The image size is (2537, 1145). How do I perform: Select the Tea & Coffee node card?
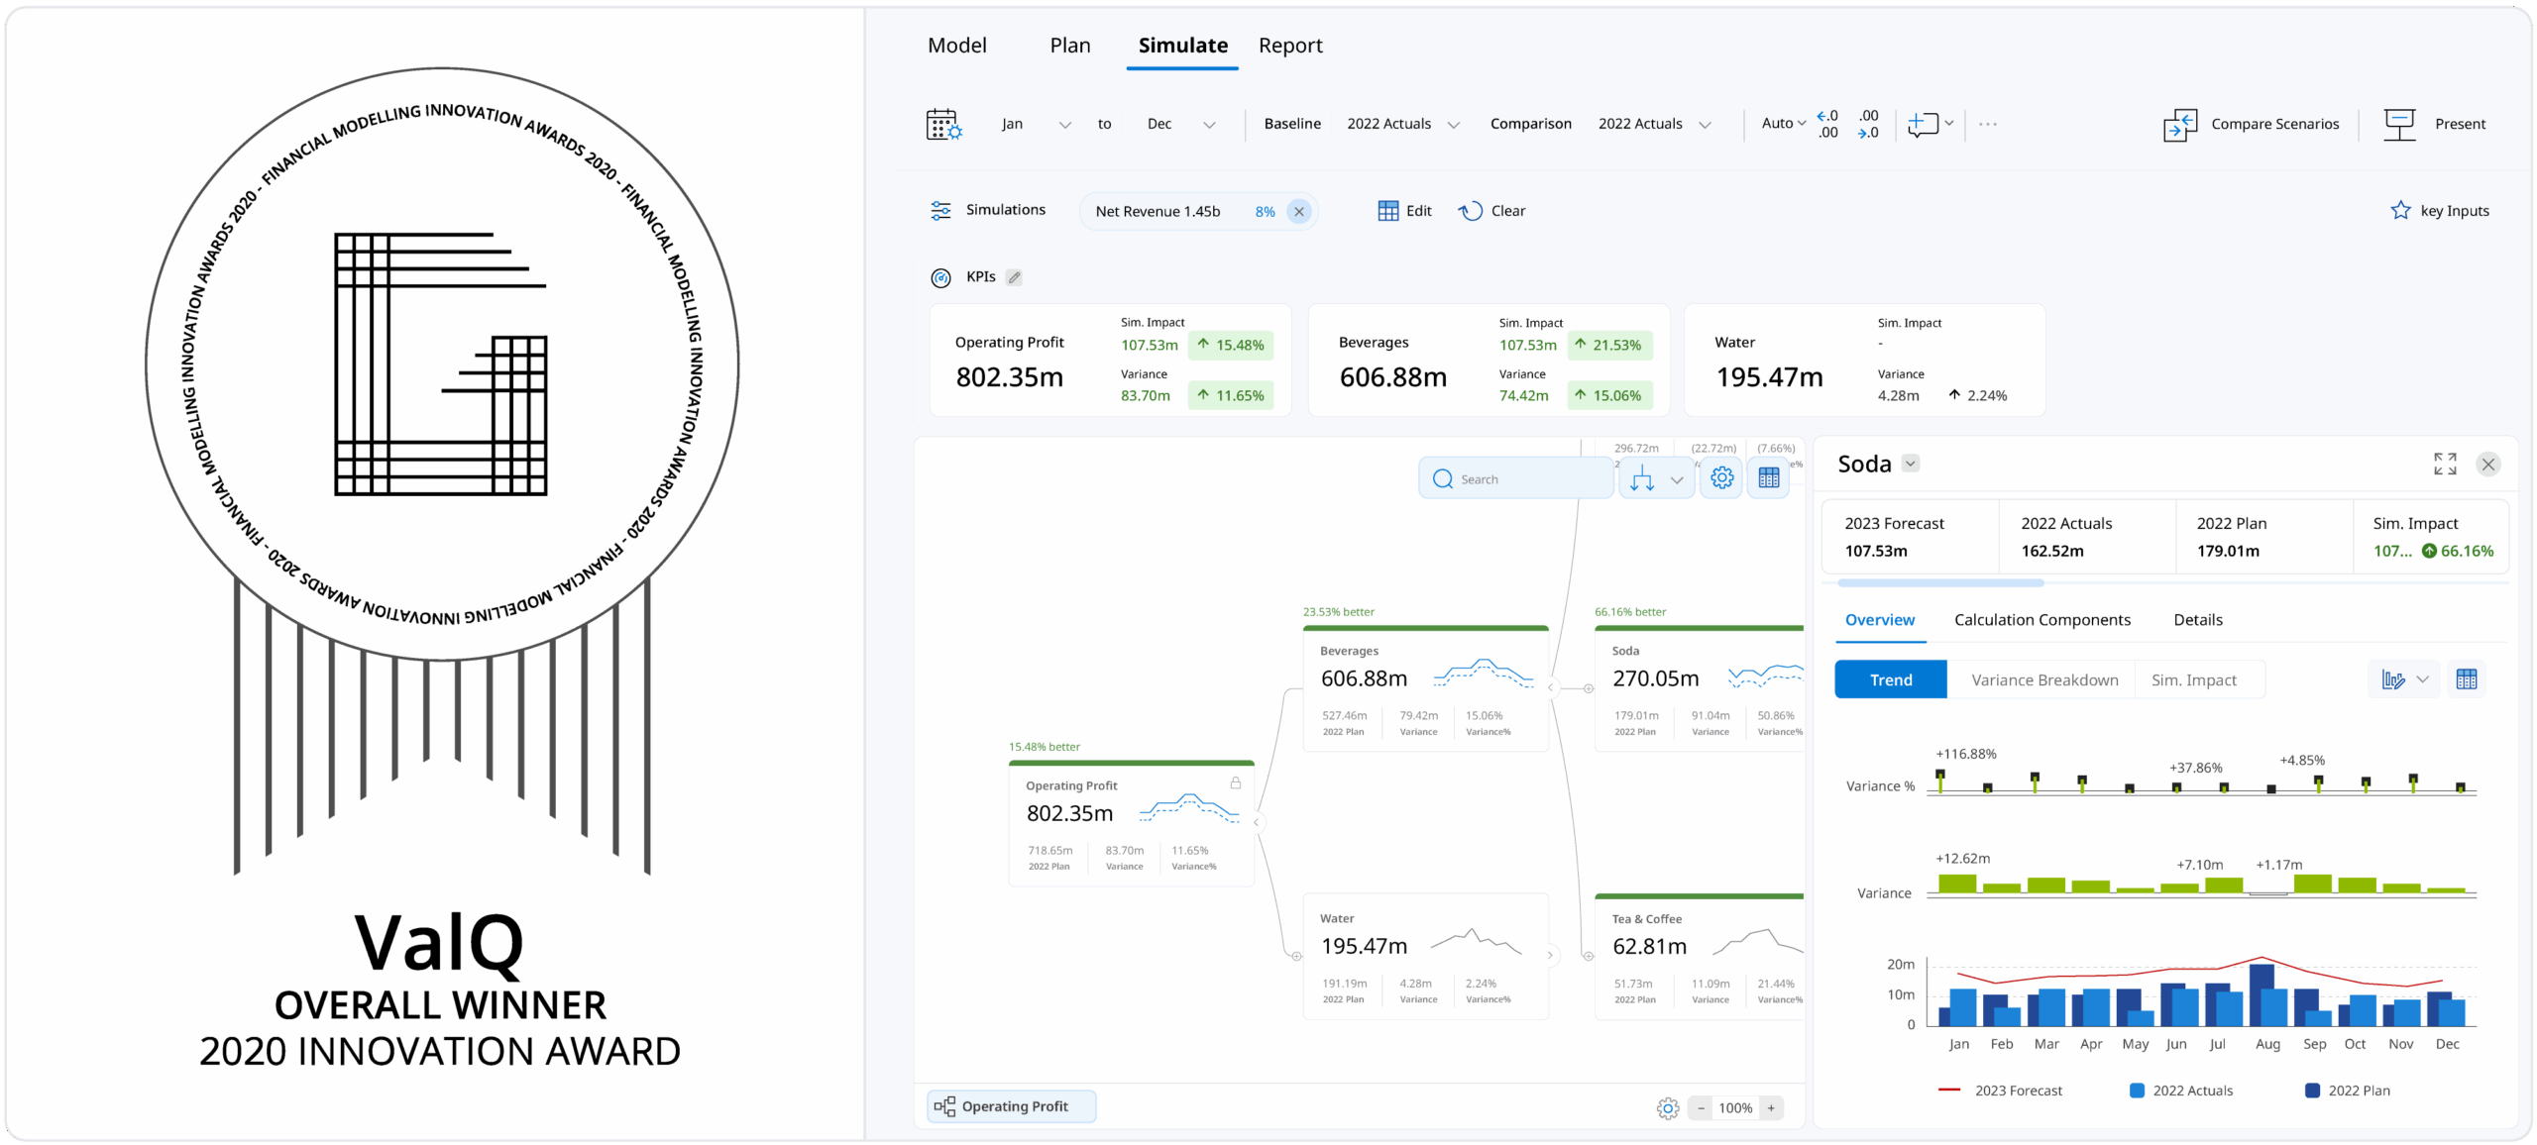pos(1699,957)
